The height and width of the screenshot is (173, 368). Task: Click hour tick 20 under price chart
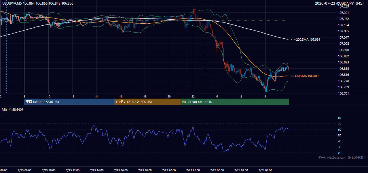tap(169, 97)
